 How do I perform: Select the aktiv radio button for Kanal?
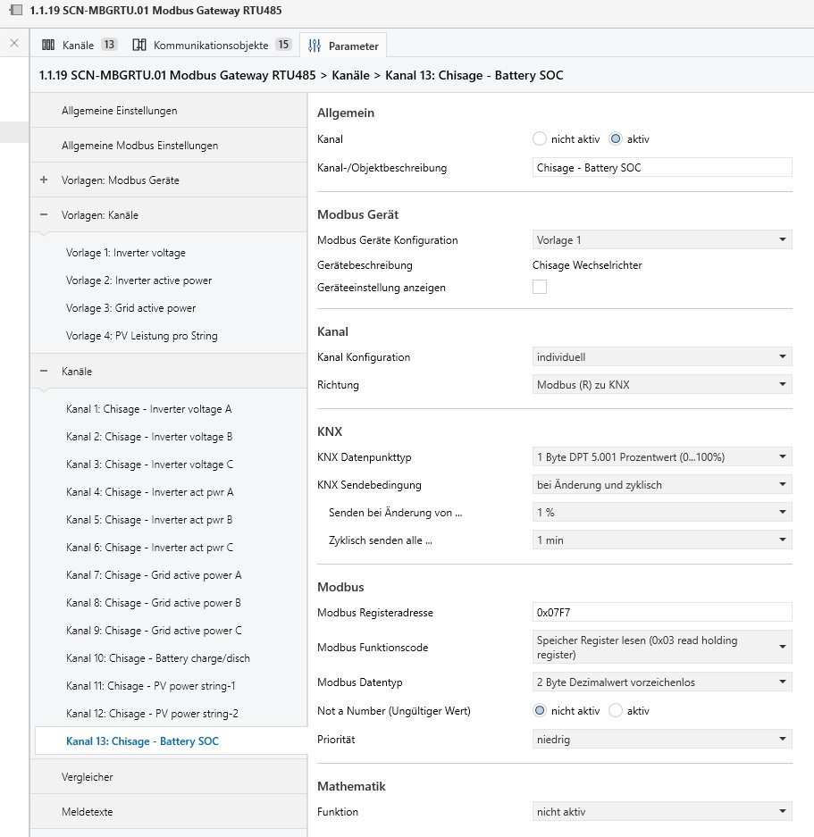tap(615, 139)
